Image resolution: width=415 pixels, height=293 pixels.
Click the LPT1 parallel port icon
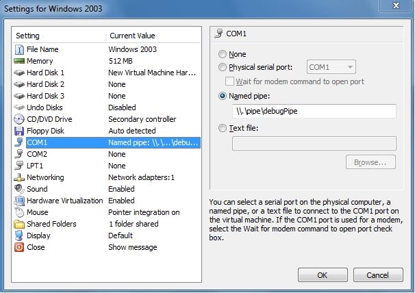tap(19, 166)
